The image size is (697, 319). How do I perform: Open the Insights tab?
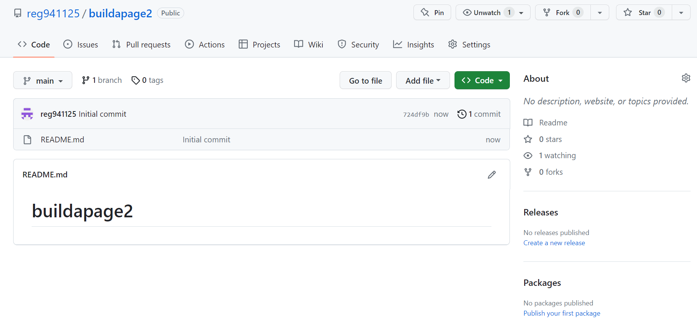click(x=413, y=44)
